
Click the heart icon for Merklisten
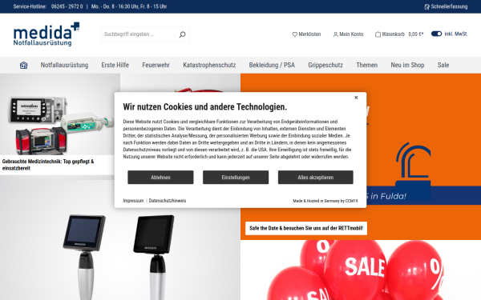click(x=294, y=34)
